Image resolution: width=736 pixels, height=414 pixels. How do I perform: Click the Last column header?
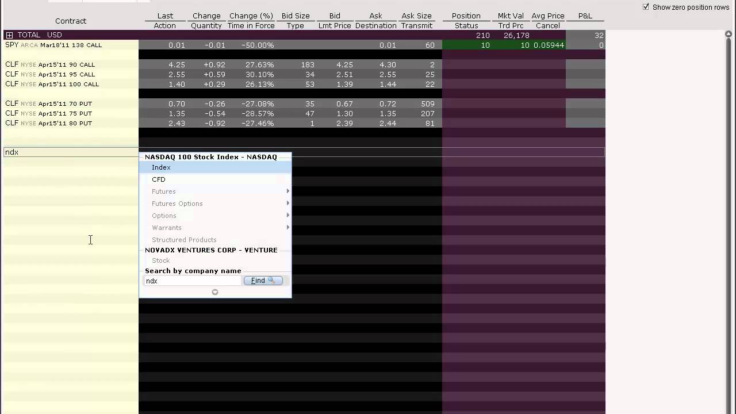(x=165, y=16)
